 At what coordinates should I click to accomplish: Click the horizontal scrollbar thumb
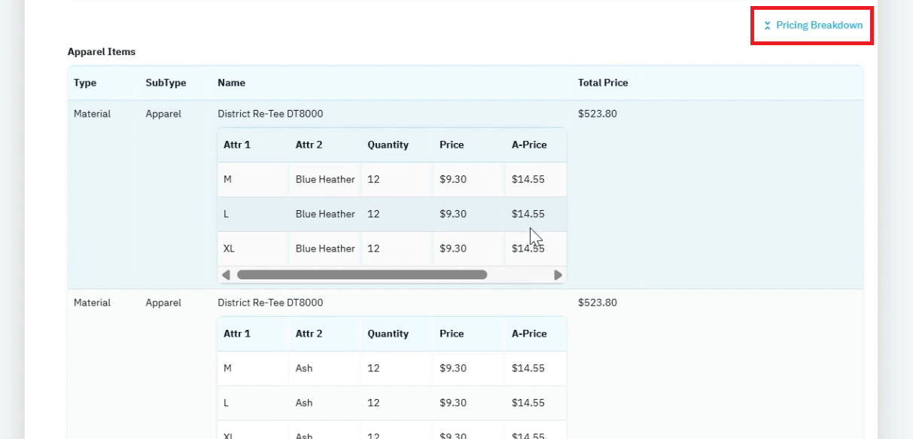362,275
